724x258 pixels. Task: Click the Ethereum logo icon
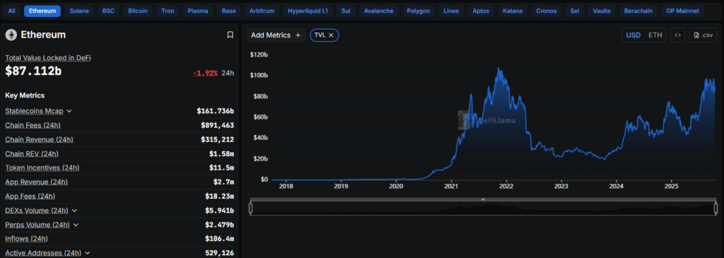tap(11, 35)
